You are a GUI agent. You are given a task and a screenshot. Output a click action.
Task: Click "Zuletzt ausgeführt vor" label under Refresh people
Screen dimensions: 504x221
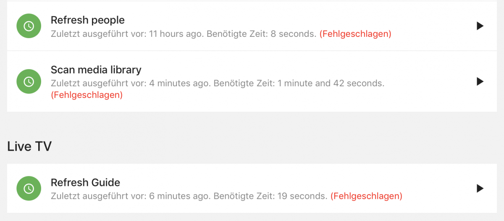pos(98,34)
